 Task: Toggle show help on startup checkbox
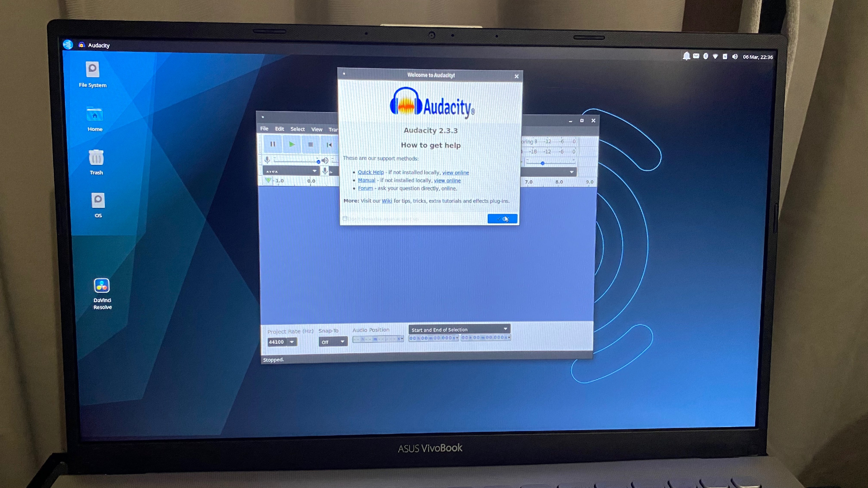(x=345, y=219)
